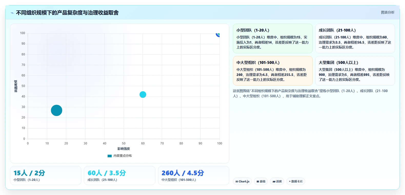Click the Chart.js tag
405x195 pixels.
click(242, 181)
